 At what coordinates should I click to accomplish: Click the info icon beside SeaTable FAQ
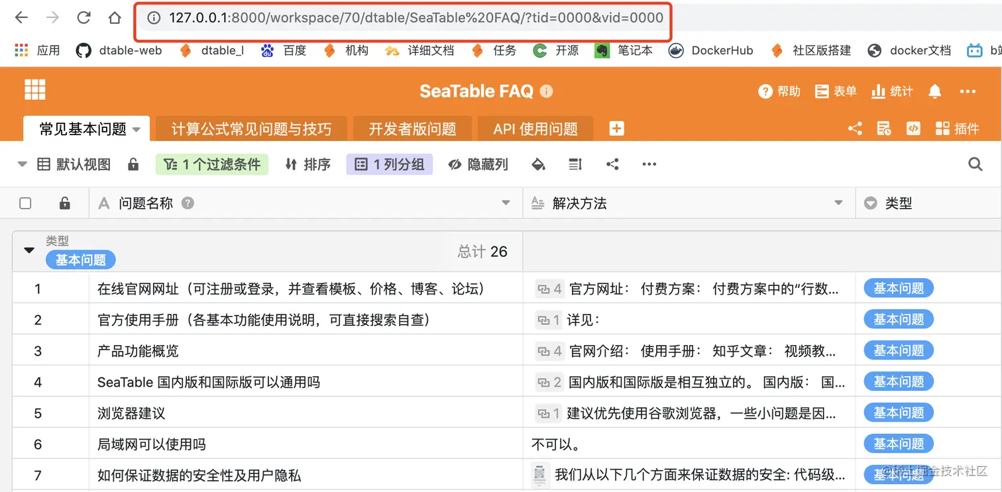[x=546, y=91]
